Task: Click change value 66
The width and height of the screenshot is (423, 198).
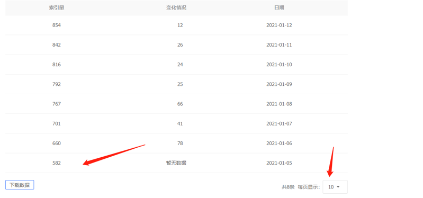Action: click(180, 104)
